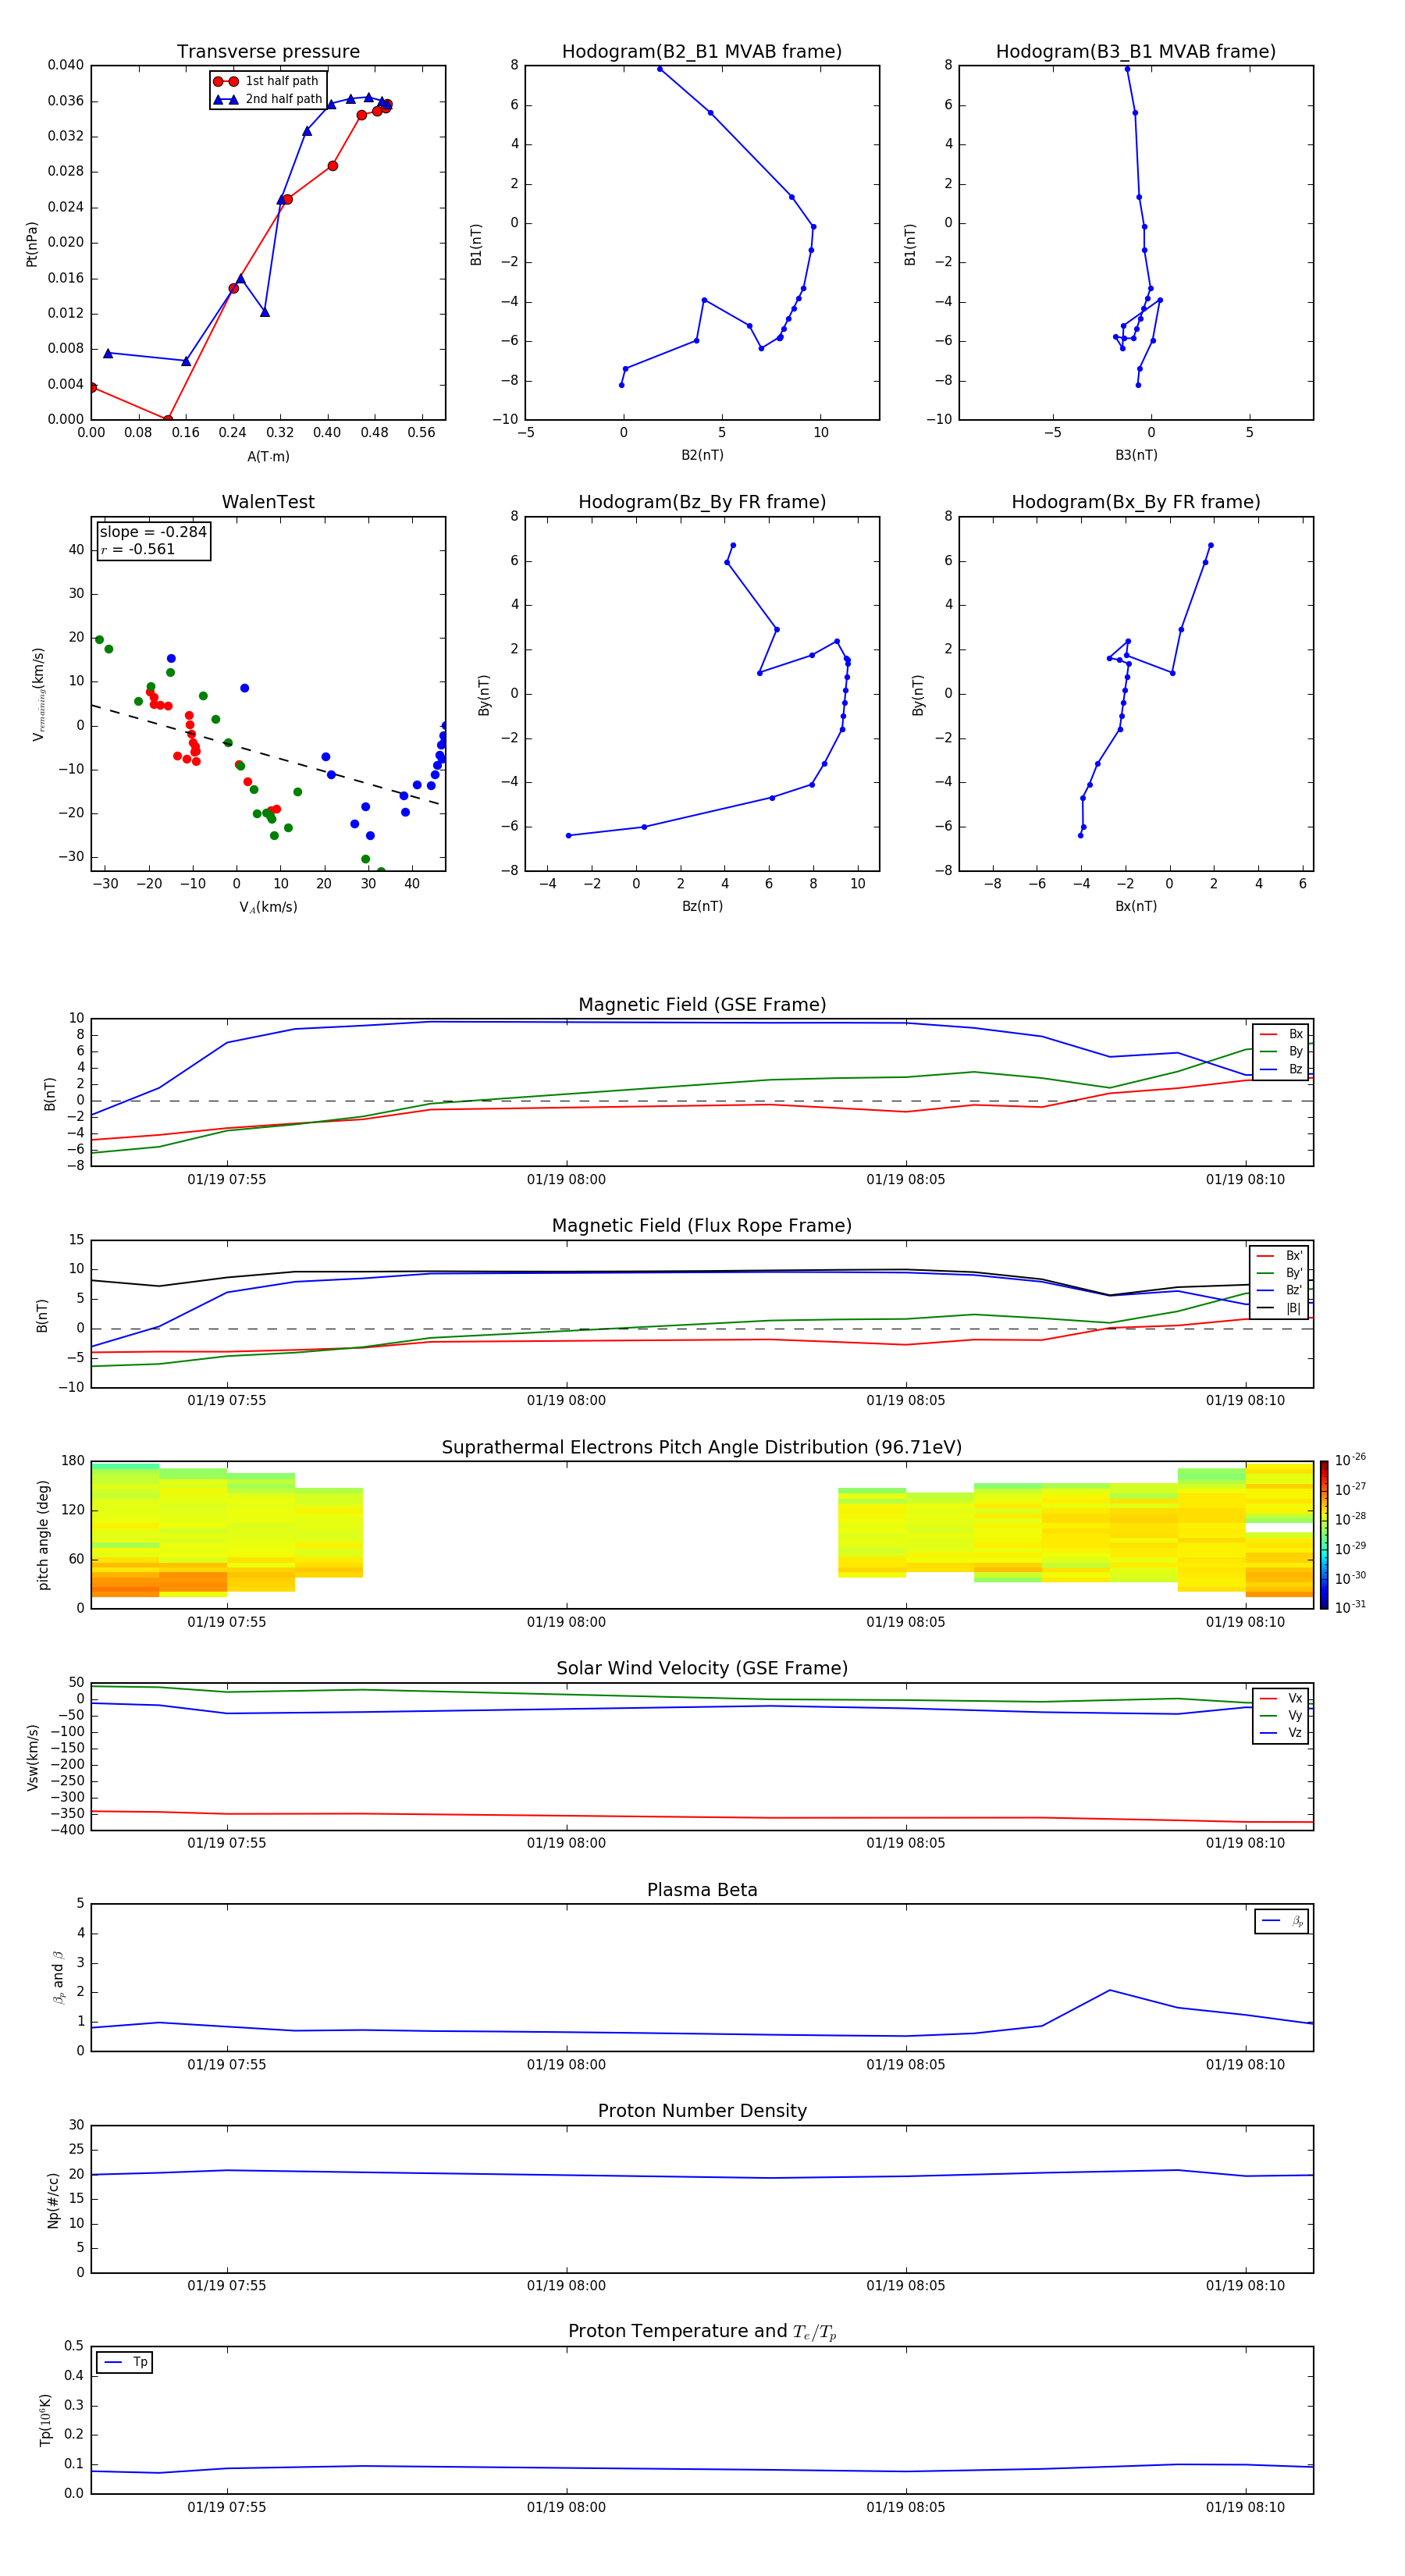Screen dimensions: 1405x2576
Task: Click the "Proton Number Density" title
Action: pyautogui.click(x=702, y=2112)
